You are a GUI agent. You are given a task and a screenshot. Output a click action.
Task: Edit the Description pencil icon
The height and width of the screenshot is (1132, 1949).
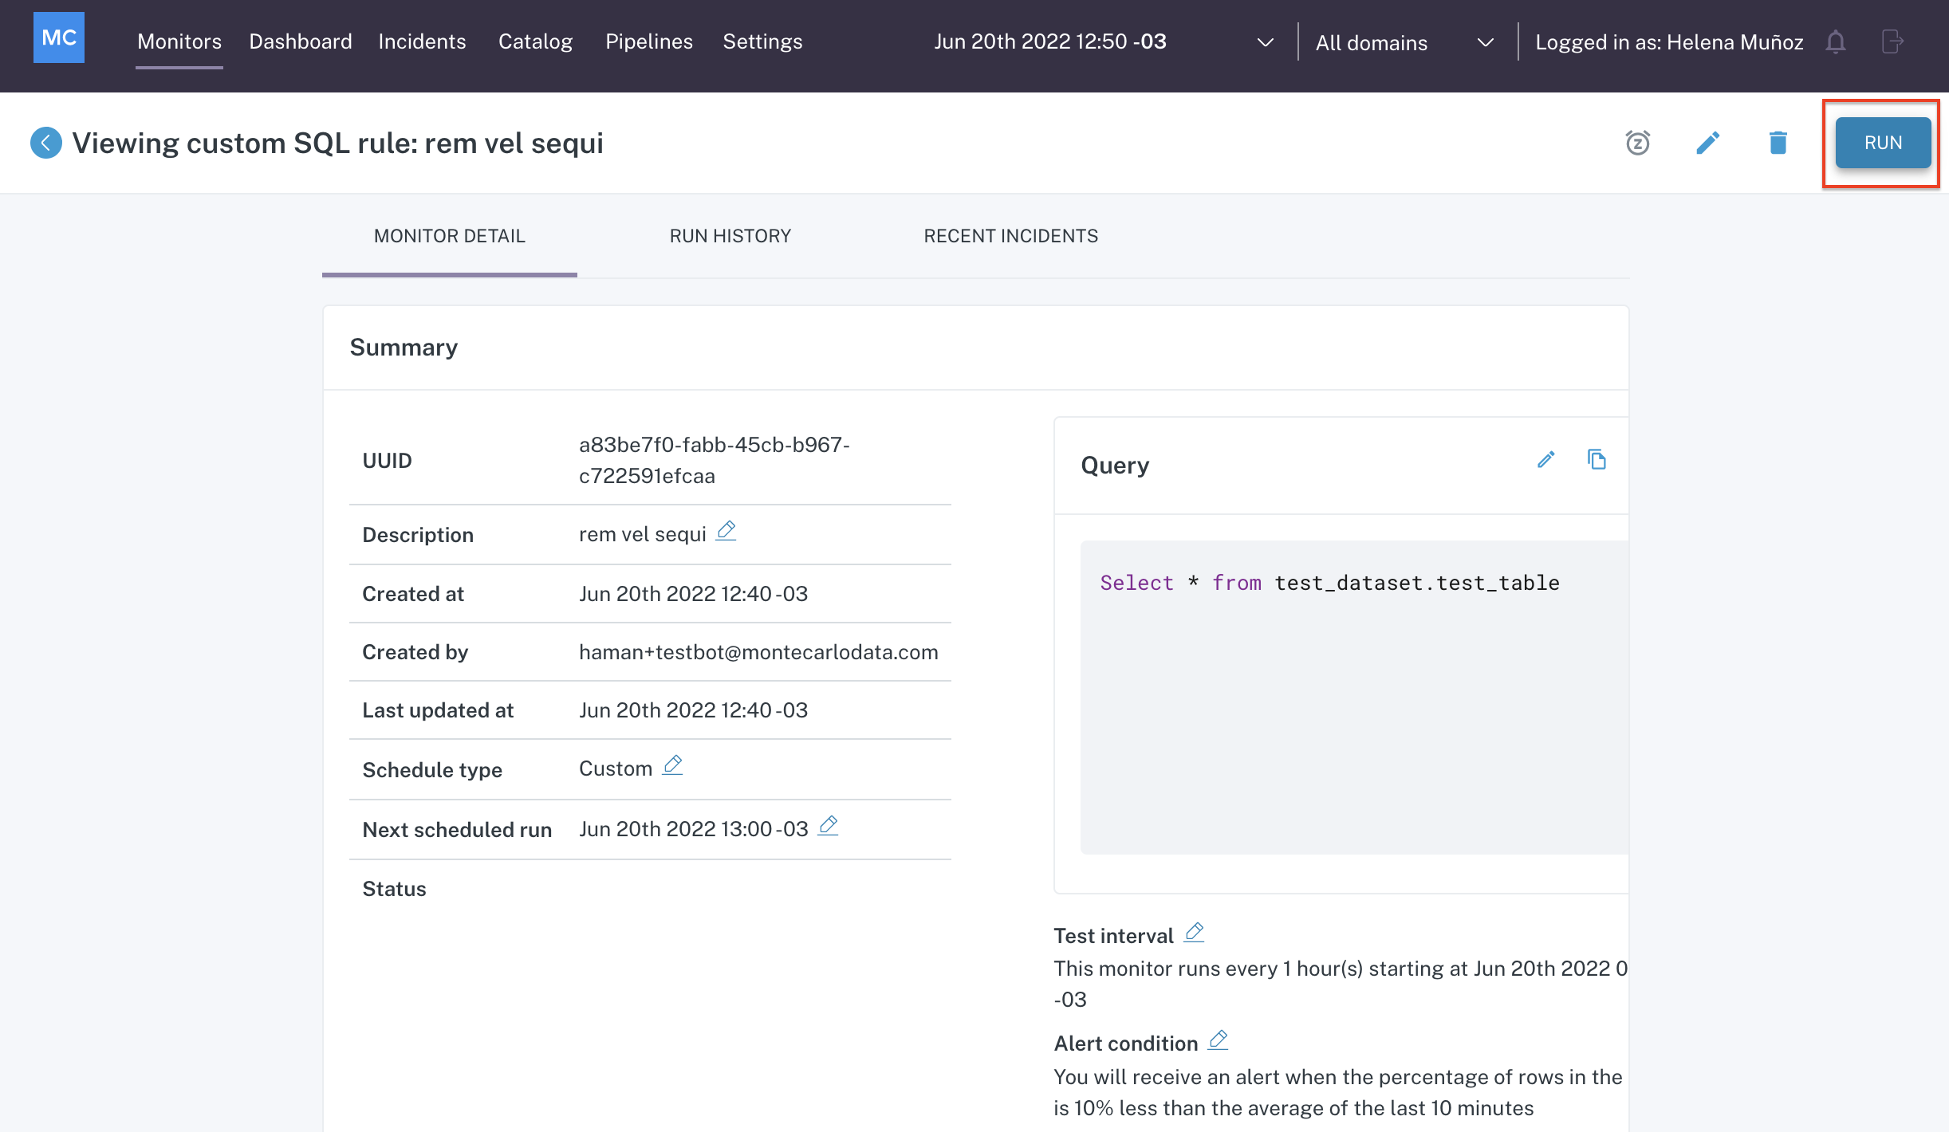tap(726, 531)
